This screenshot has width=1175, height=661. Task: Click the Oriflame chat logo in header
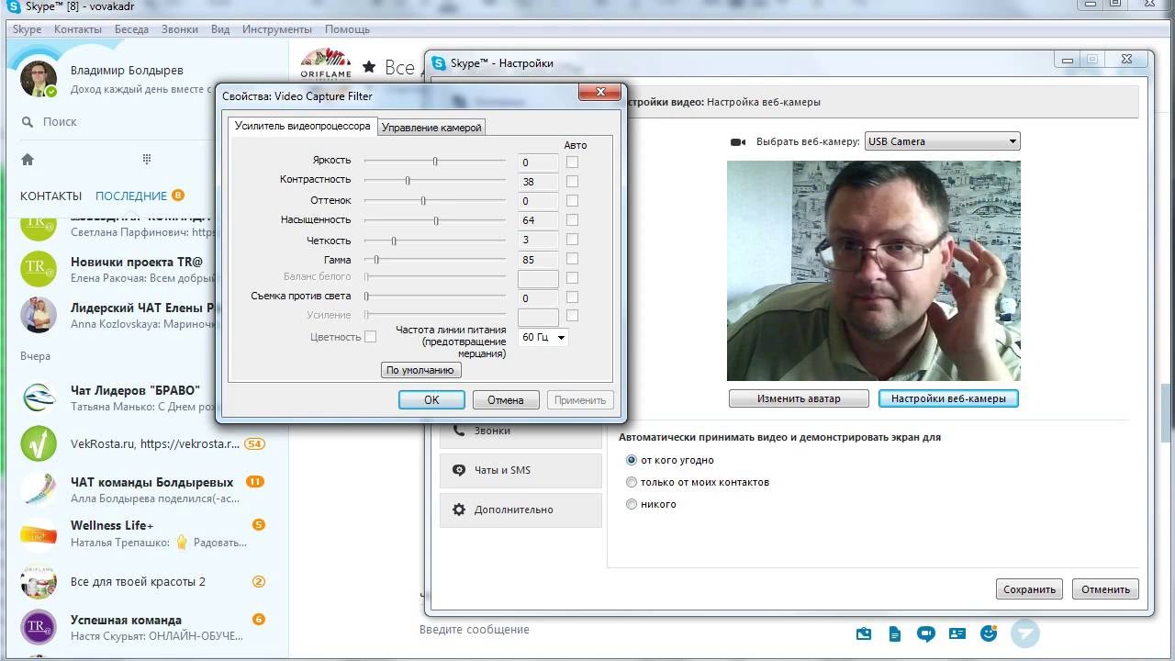325,66
